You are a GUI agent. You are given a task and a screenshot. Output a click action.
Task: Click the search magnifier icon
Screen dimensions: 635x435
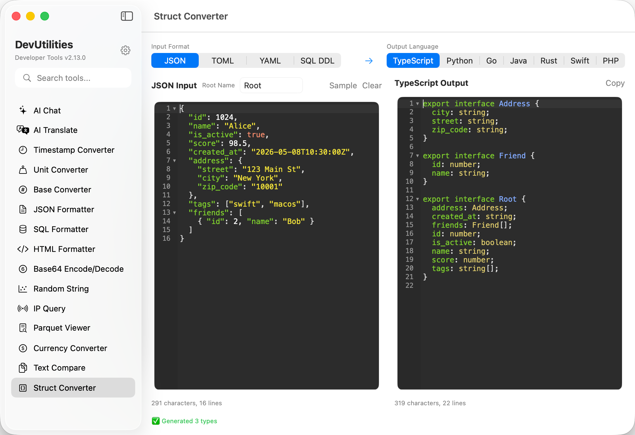click(27, 78)
